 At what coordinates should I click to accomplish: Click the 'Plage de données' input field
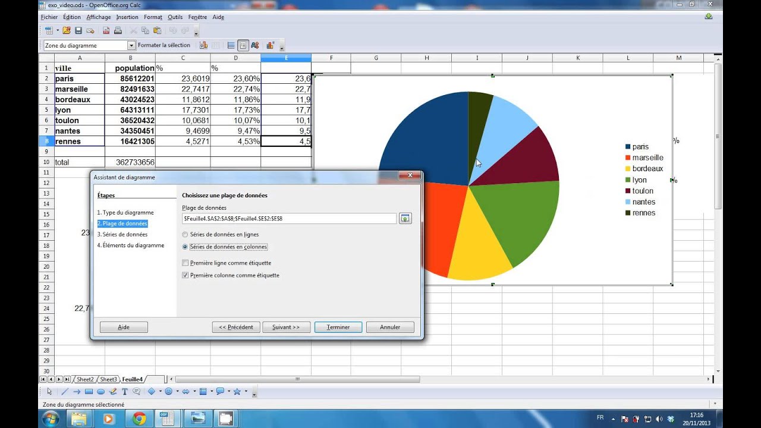pyautogui.click(x=289, y=219)
